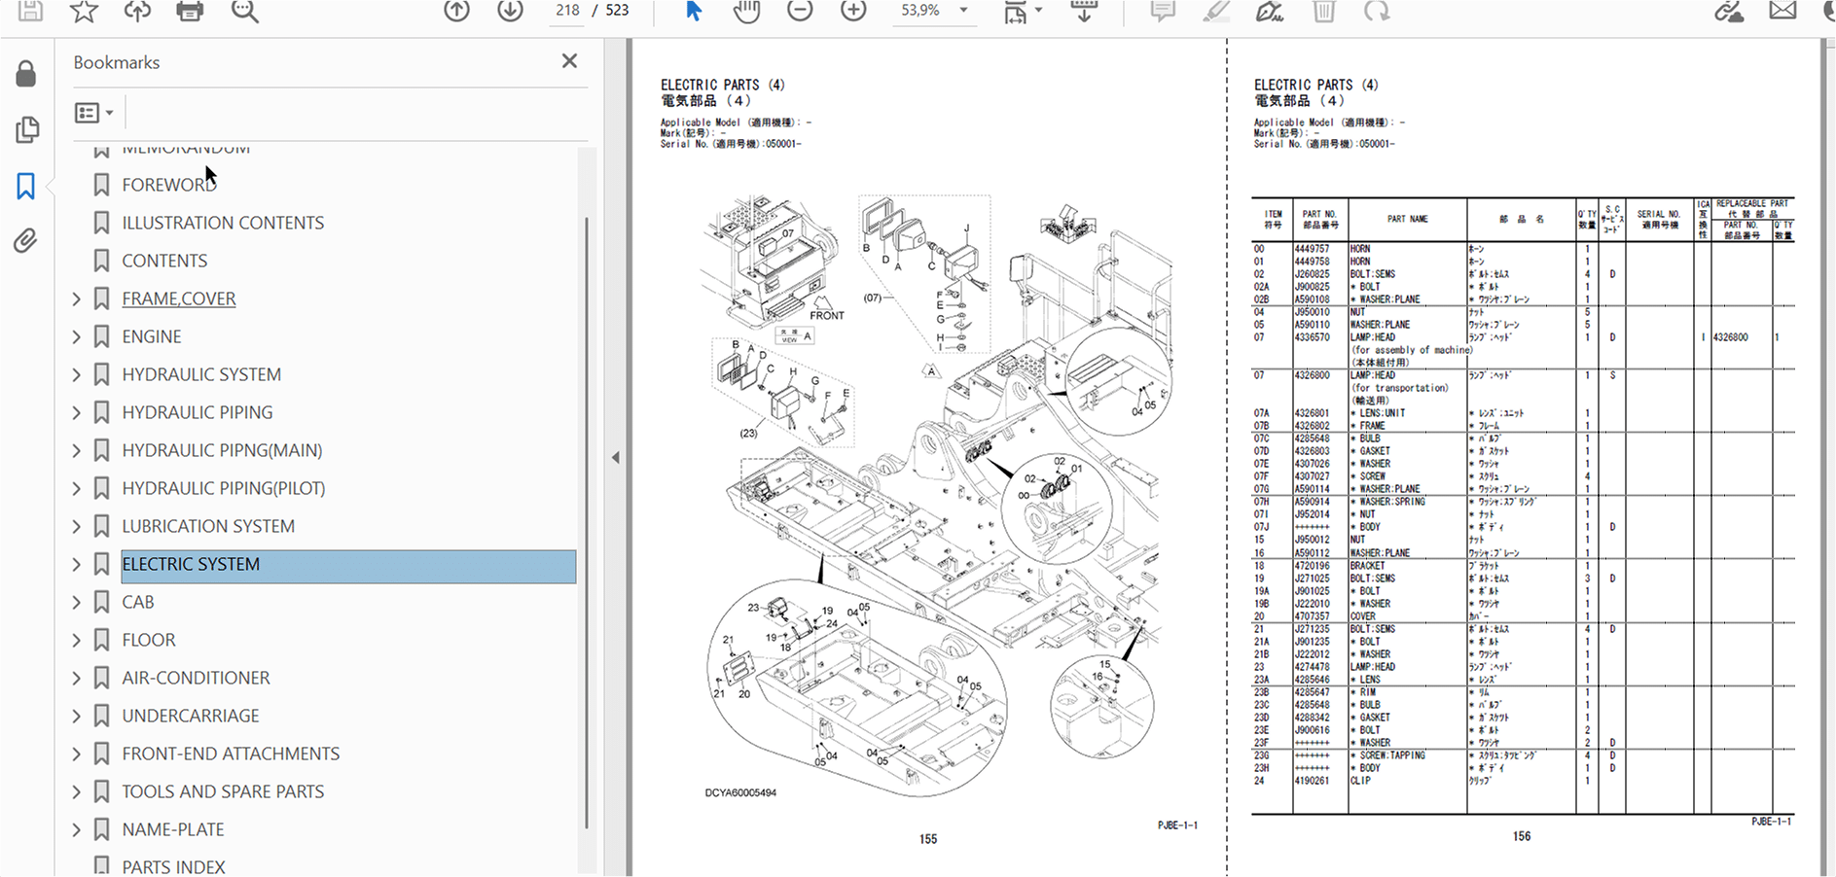Close the Bookmarks panel
1836x877 pixels.
coord(569,61)
